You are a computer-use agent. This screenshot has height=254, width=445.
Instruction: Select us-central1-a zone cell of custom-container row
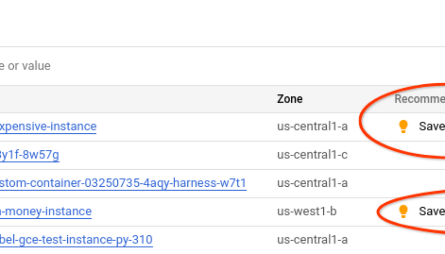tap(312, 183)
